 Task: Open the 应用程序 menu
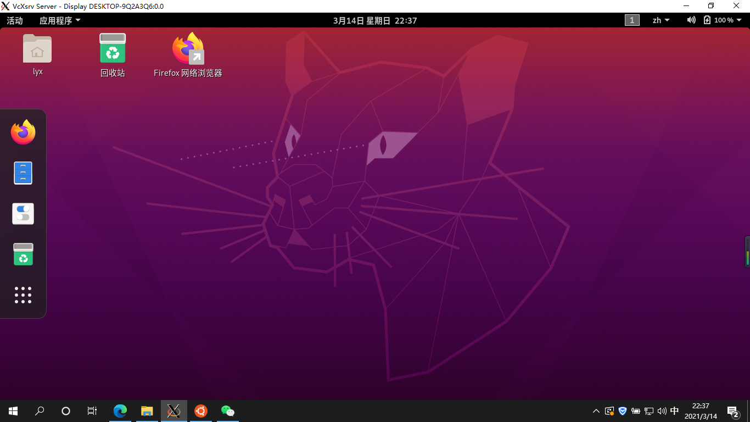tap(57, 20)
